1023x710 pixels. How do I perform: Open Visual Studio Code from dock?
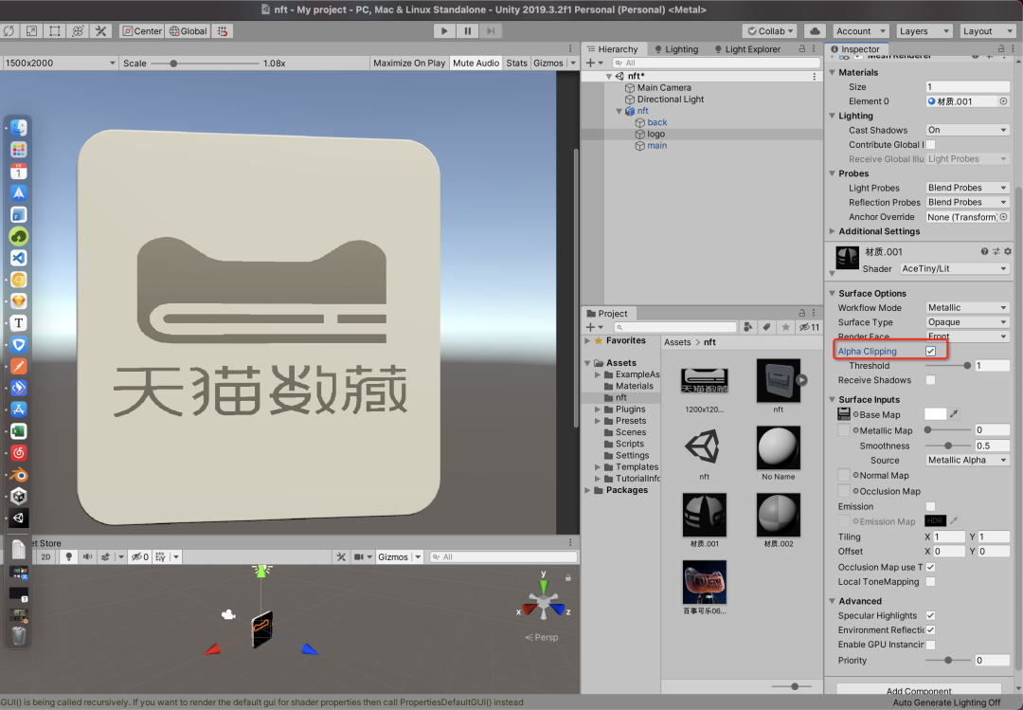pyautogui.click(x=19, y=258)
